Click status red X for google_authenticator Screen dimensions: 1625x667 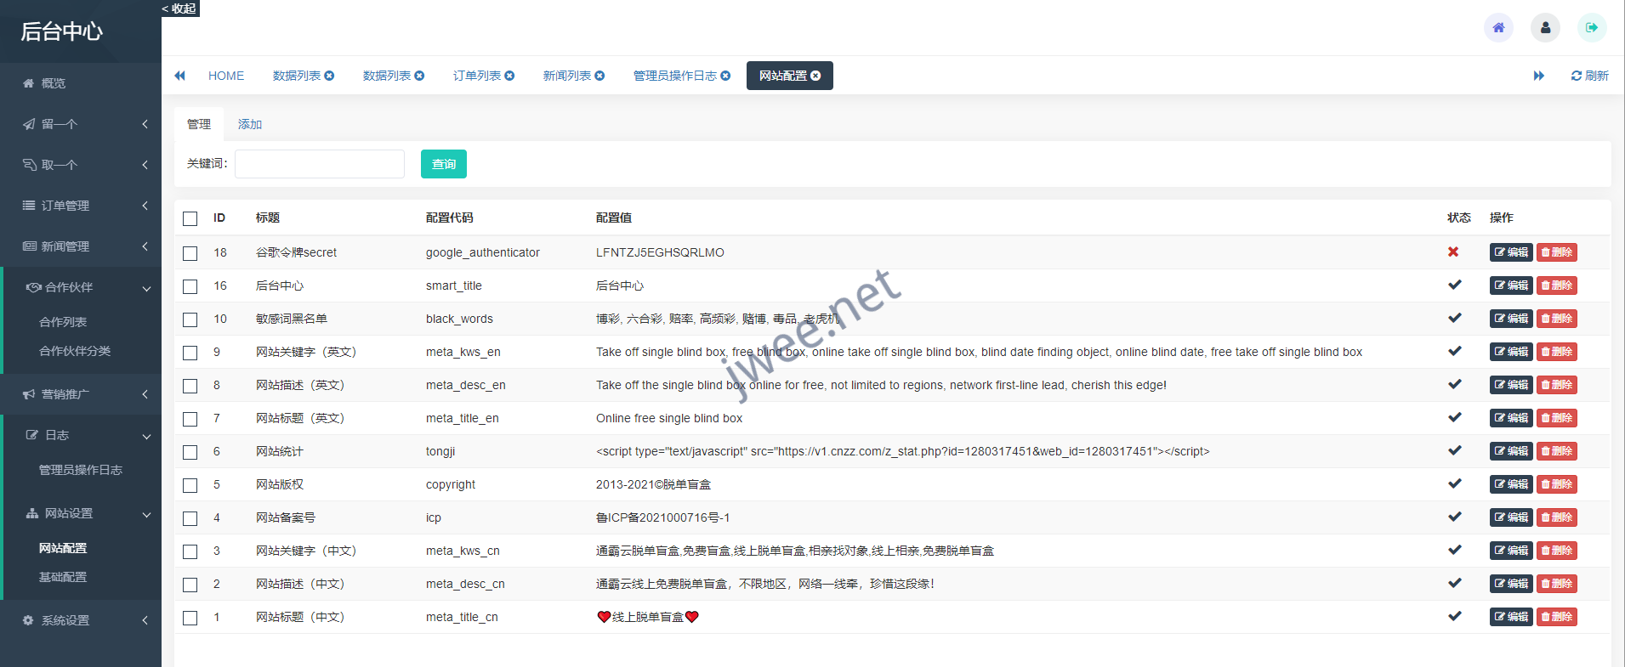click(1453, 252)
